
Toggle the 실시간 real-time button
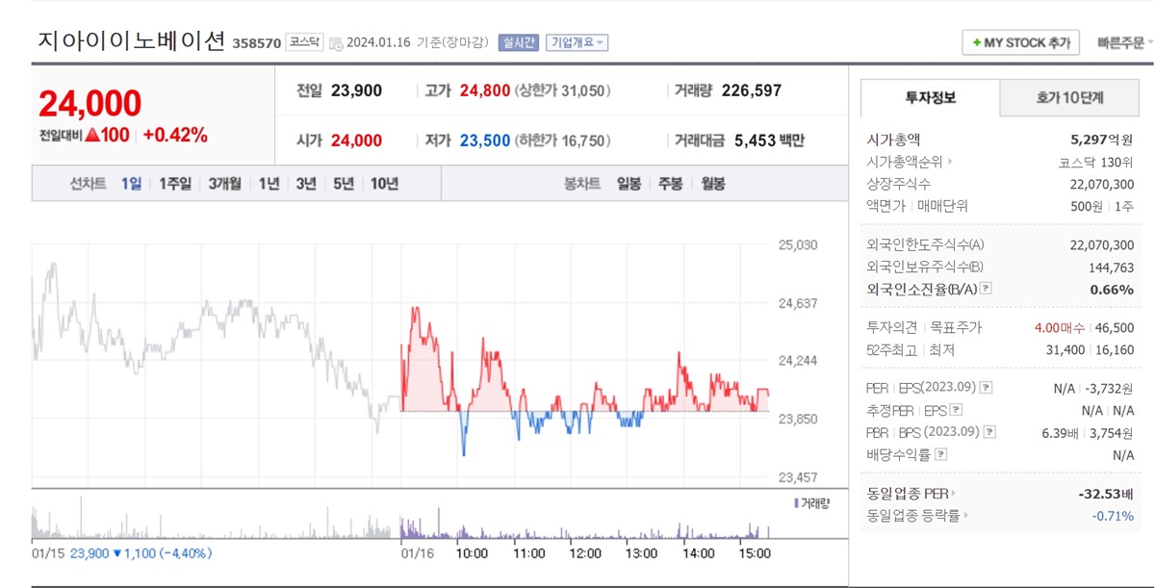(520, 42)
